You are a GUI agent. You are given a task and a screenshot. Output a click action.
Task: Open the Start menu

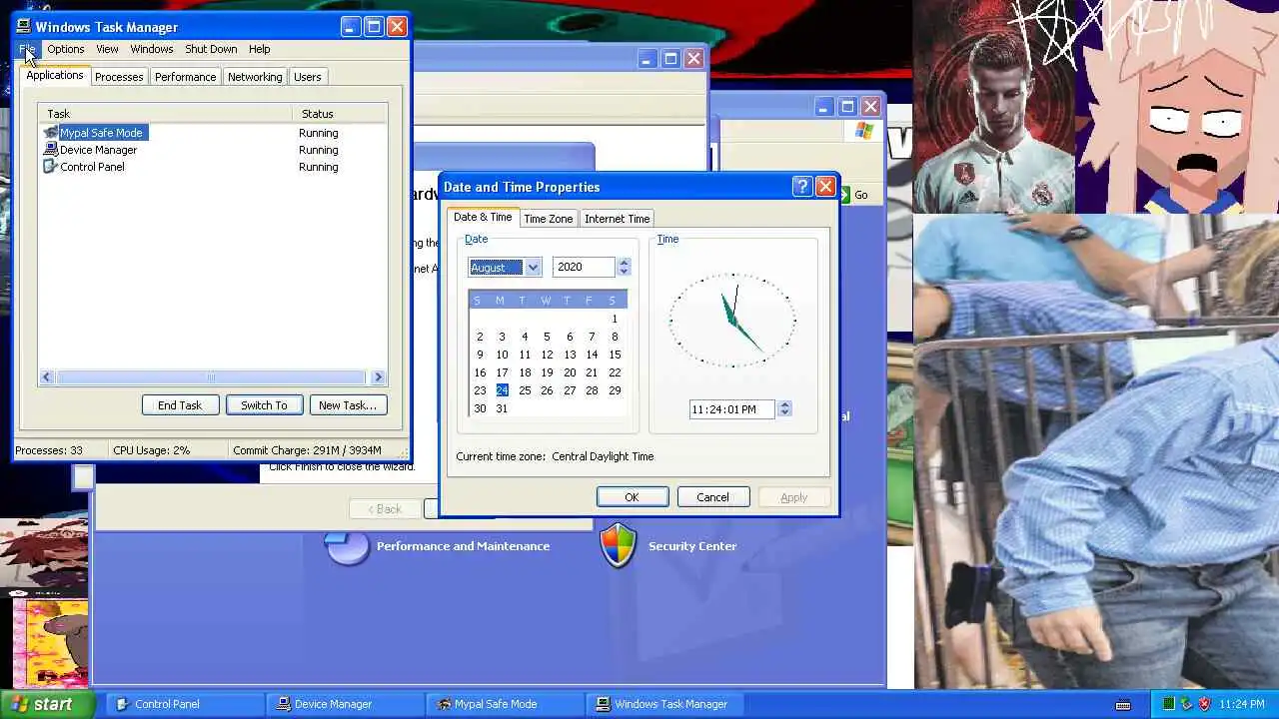coord(48,704)
